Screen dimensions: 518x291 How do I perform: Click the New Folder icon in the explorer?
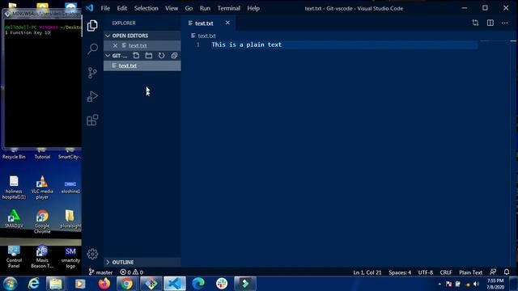[x=149, y=56]
